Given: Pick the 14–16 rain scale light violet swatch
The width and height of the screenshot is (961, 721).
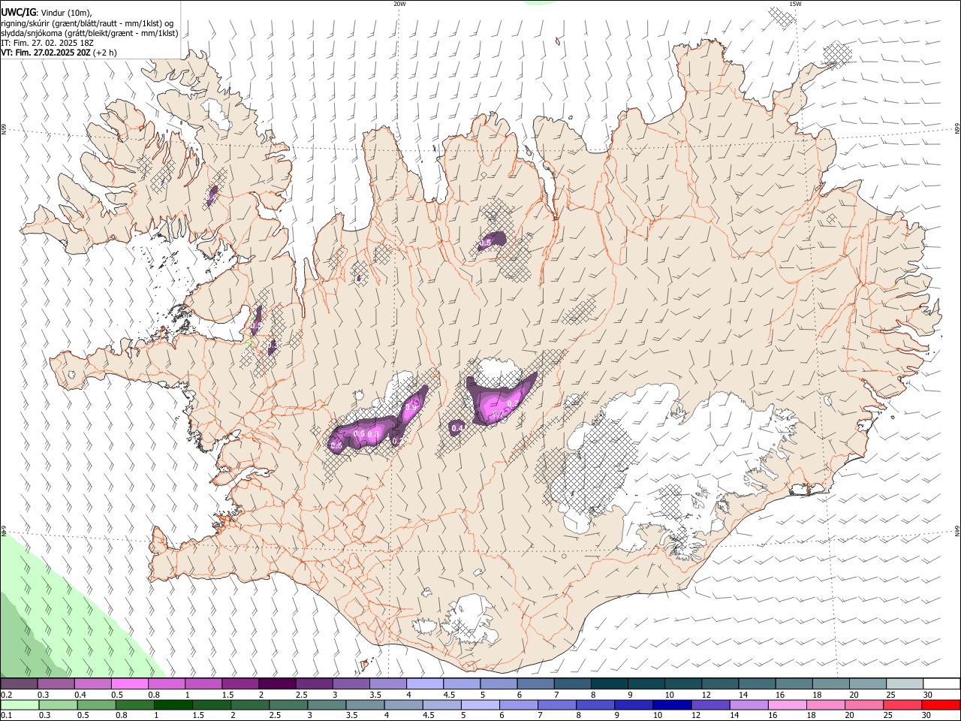Looking at the screenshot, I should pos(749,704).
